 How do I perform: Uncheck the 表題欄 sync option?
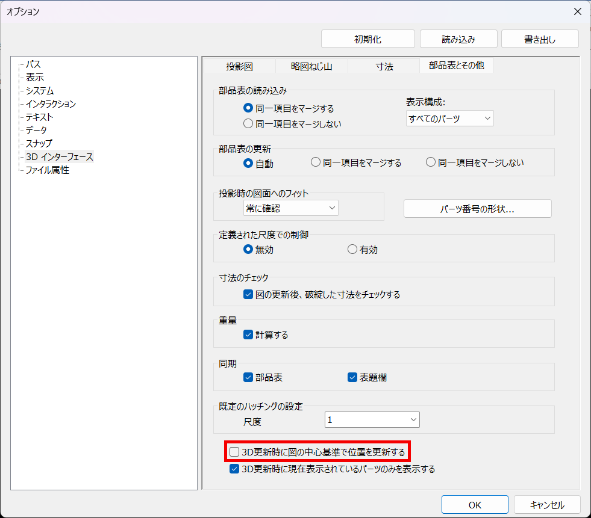tap(352, 377)
